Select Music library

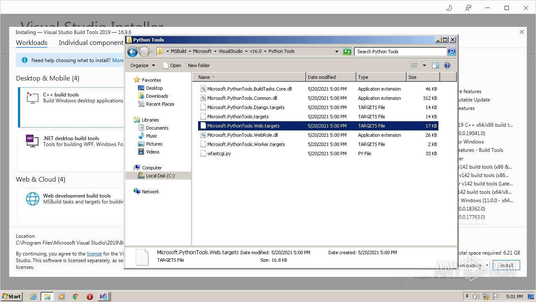pyautogui.click(x=152, y=136)
